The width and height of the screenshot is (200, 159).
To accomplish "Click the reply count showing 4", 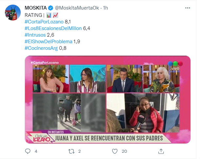I will (x=36, y=151).
